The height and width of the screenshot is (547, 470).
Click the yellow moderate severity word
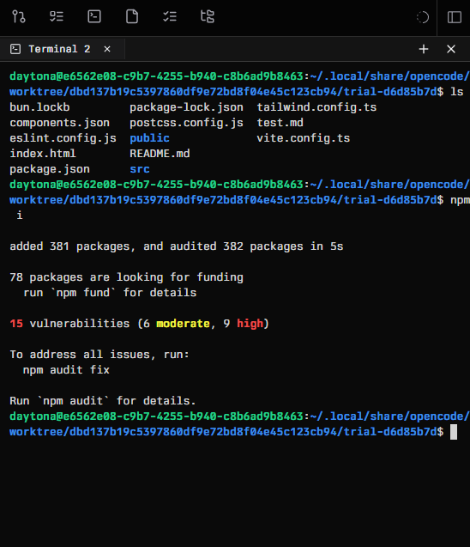coord(183,324)
